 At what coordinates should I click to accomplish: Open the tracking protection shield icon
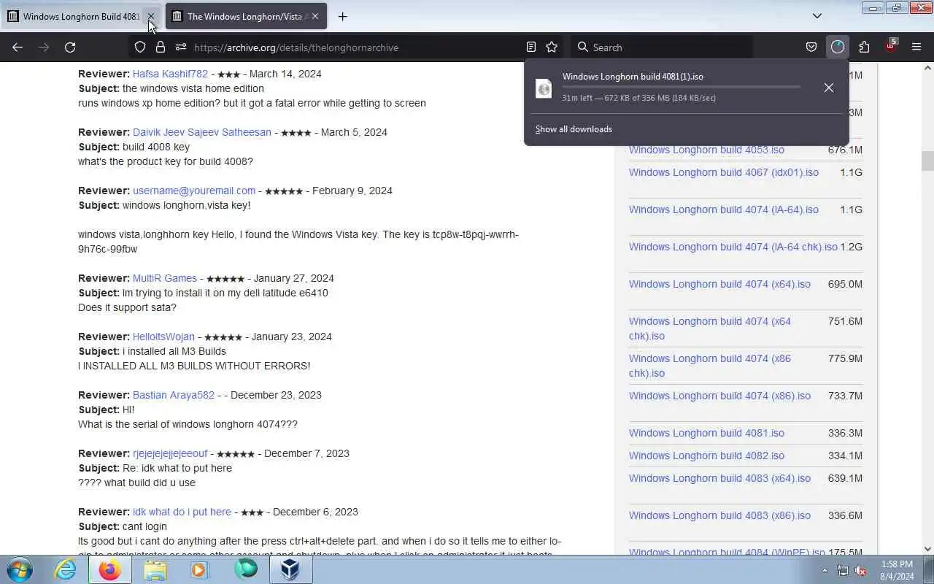coord(140,47)
